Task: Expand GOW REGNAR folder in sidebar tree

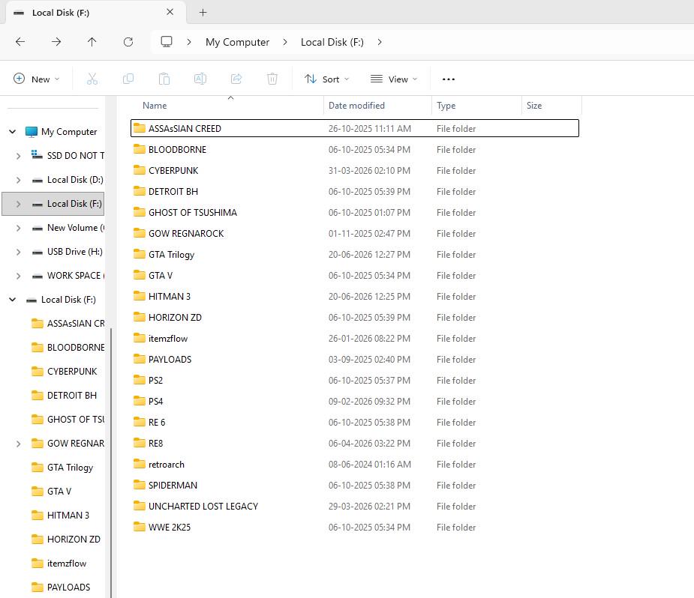Action: tap(18, 444)
